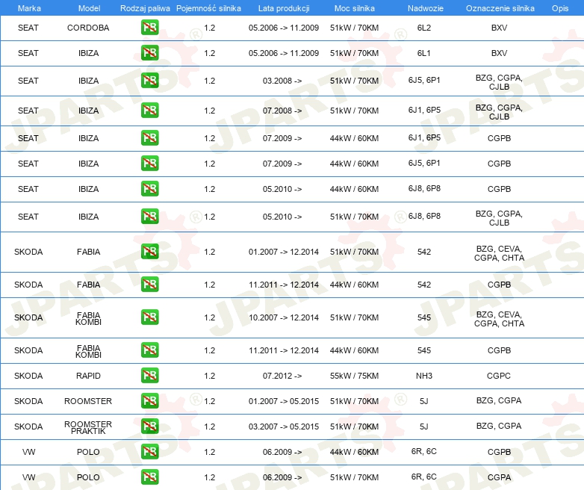Click the fuel icon in the VW POLO CGPB row
The image size is (584, 490).
pos(149,451)
